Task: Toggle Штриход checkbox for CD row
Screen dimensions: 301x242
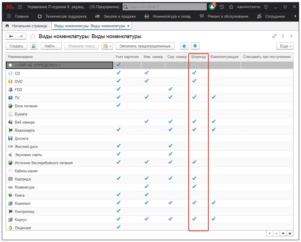Action: pyautogui.click(x=194, y=73)
